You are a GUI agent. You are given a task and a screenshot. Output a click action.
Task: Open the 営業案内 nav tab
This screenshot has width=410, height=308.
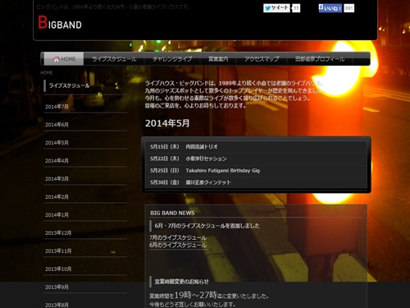pyautogui.click(x=218, y=59)
